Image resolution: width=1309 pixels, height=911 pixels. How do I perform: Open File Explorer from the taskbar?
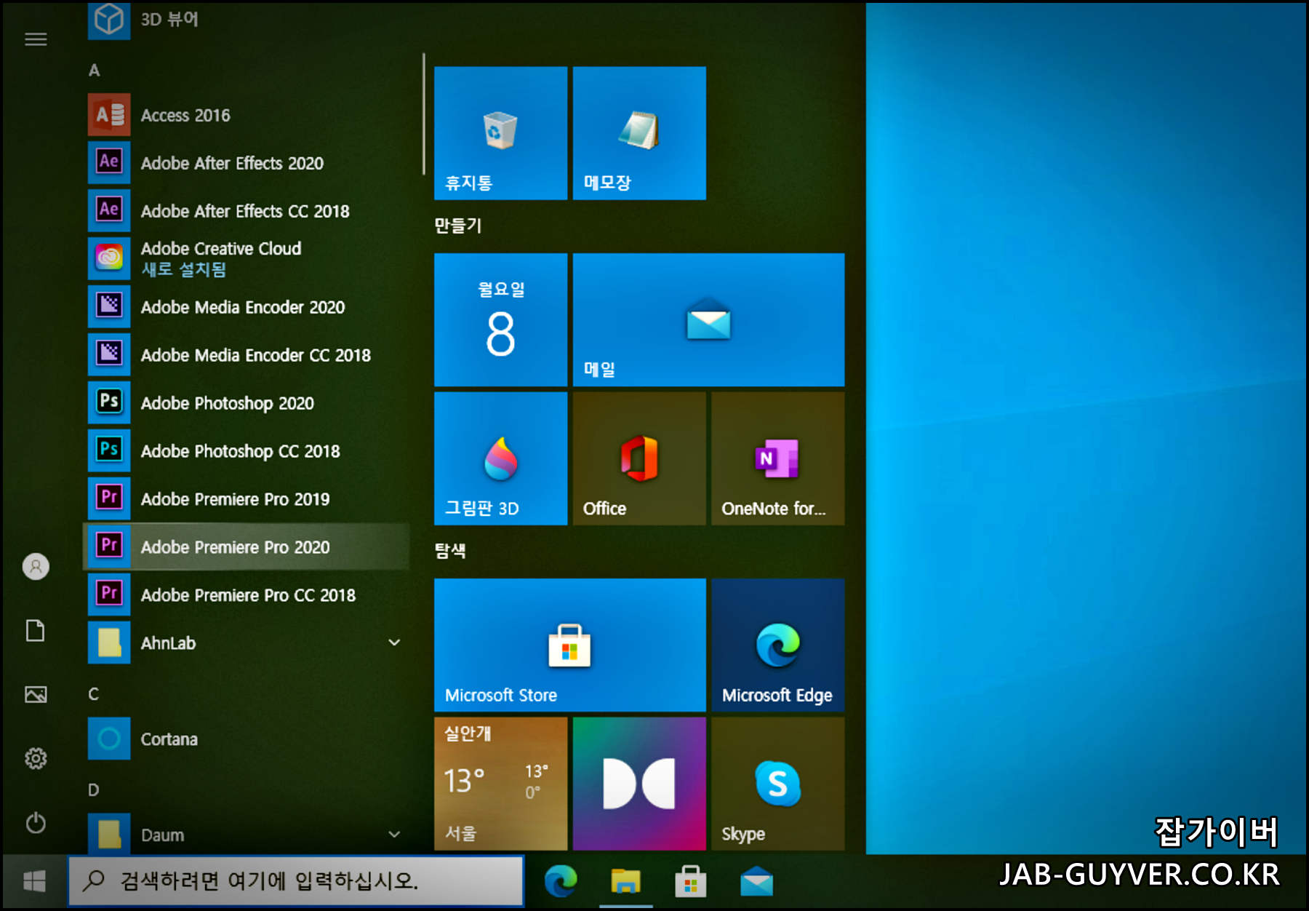click(x=625, y=881)
